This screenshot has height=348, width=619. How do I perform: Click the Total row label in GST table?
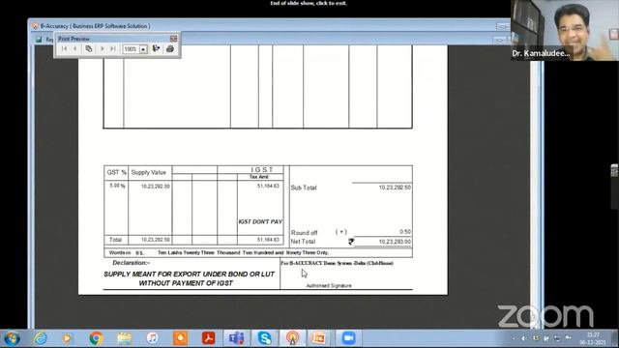115,240
